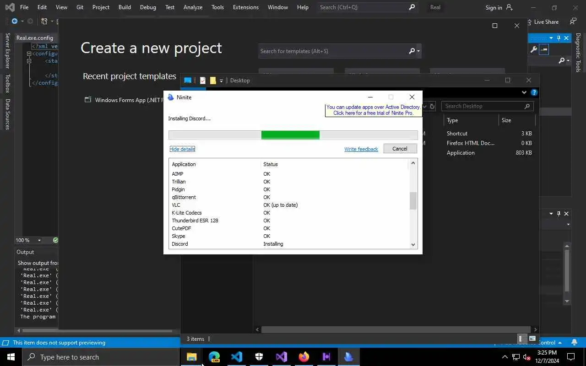Click the Windows Start button
This screenshot has width=586, height=366.
(11, 357)
